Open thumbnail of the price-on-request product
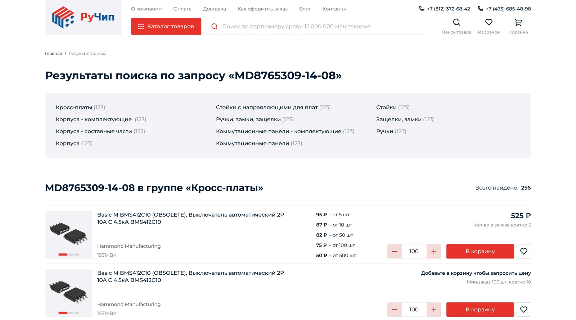Viewport: 576px width, 320px height. click(69, 293)
